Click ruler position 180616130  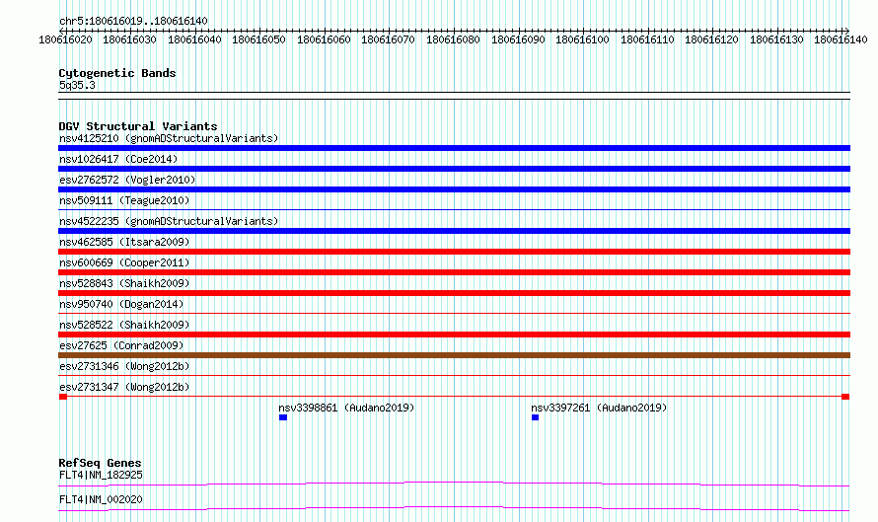(x=777, y=39)
